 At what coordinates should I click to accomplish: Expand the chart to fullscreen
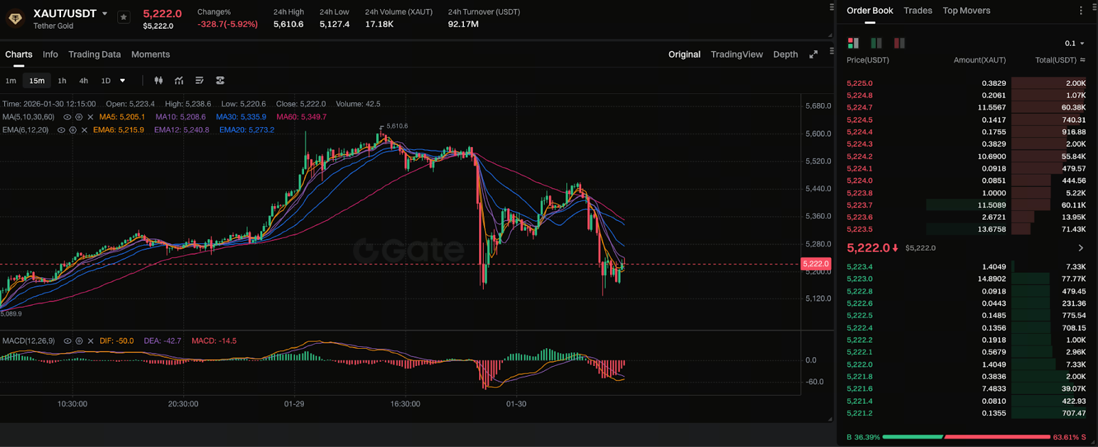pyautogui.click(x=813, y=54)
